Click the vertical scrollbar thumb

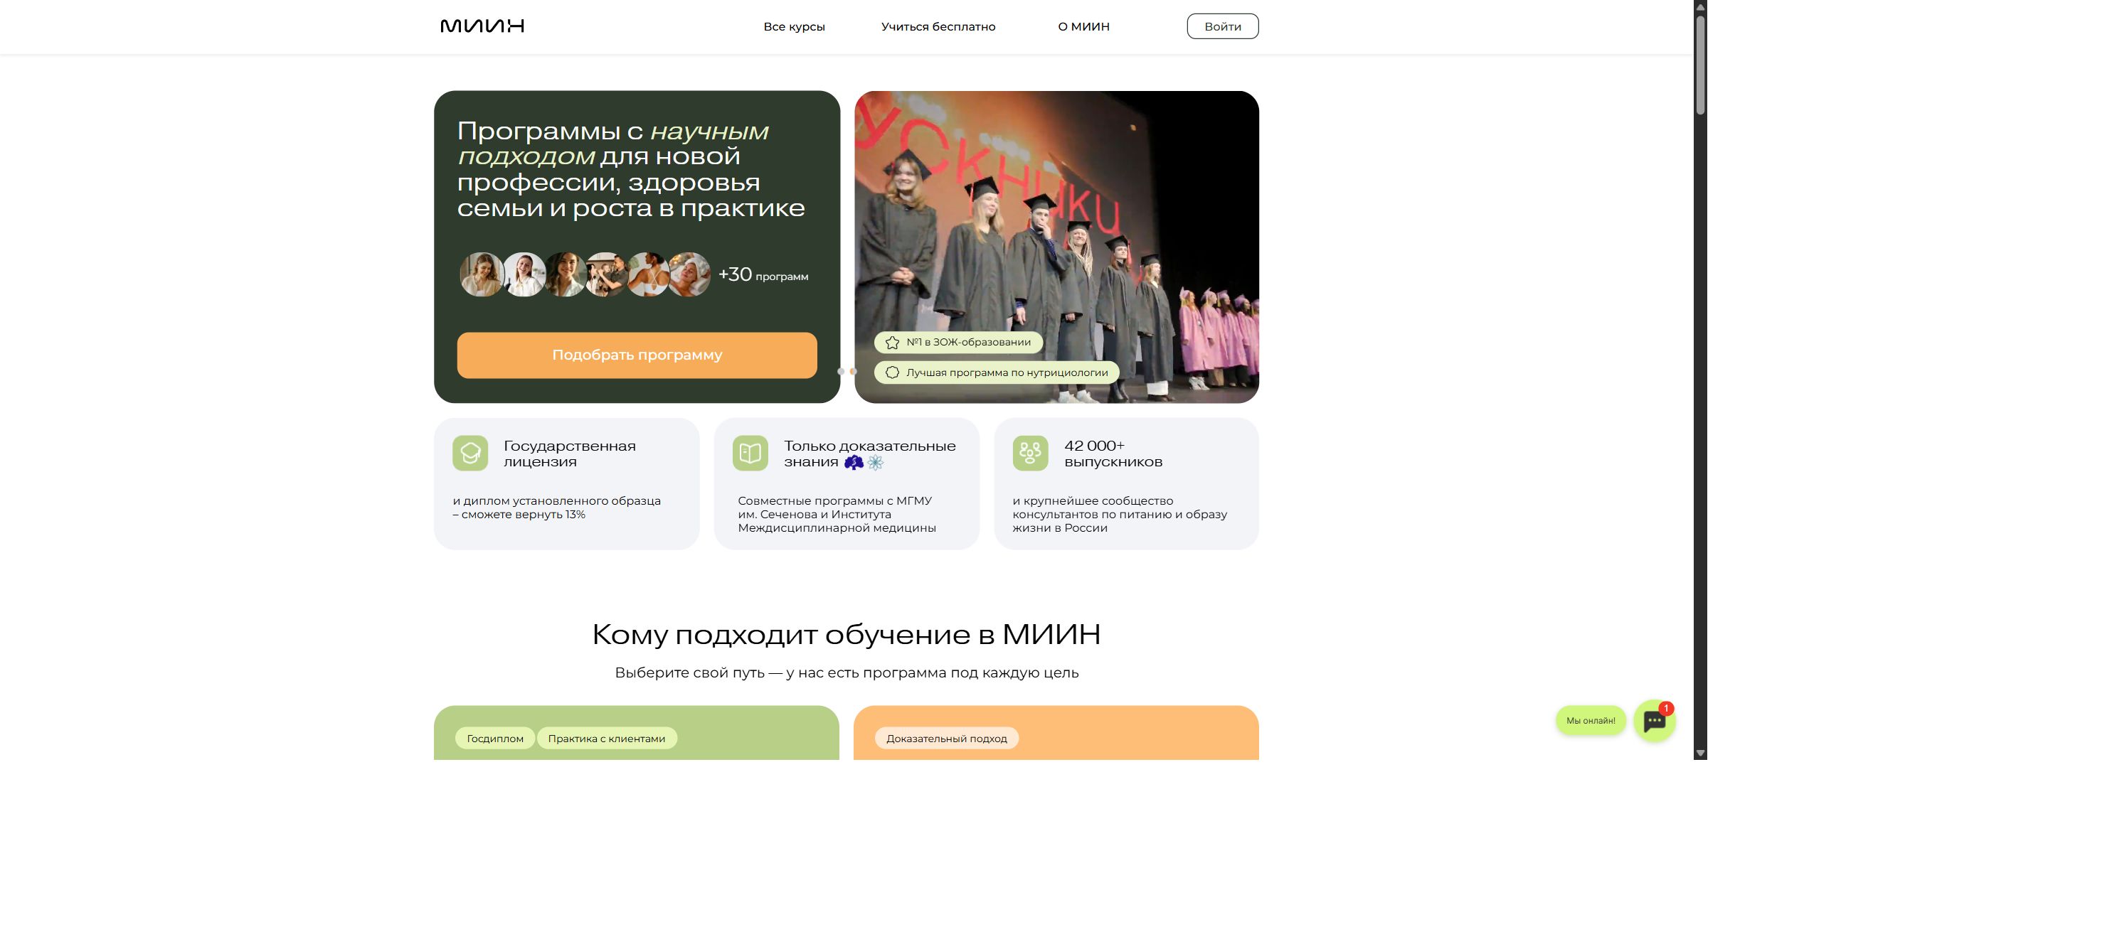click(1700, 64)
